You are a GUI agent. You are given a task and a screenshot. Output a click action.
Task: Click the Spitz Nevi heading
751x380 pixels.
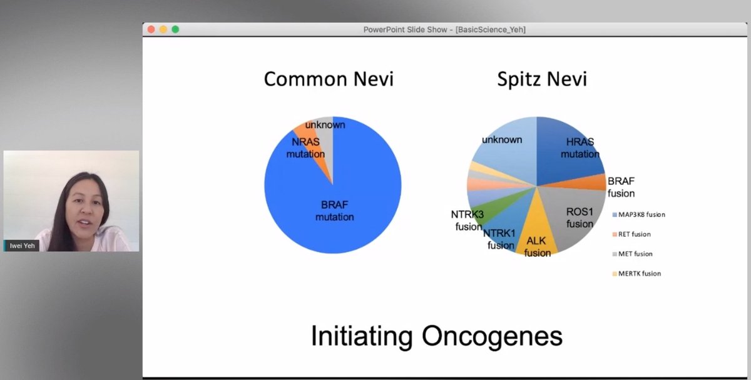tap(542, 79)
